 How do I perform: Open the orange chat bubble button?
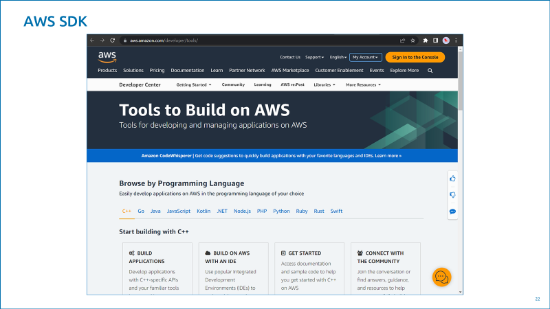click(441, 277)
